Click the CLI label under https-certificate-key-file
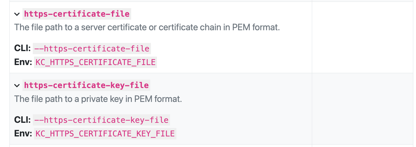 (22, 120)
